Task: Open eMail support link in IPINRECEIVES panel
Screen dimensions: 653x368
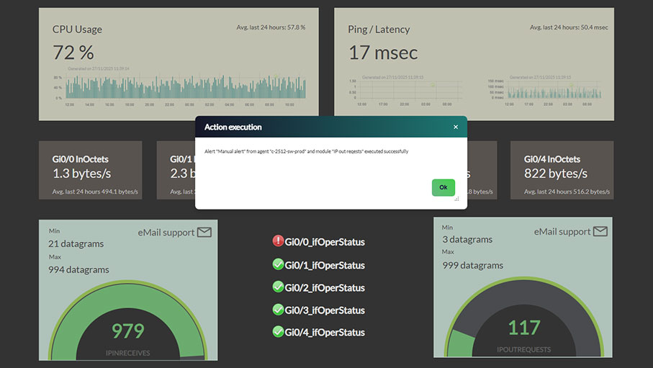Action: (x=166, y=233)
